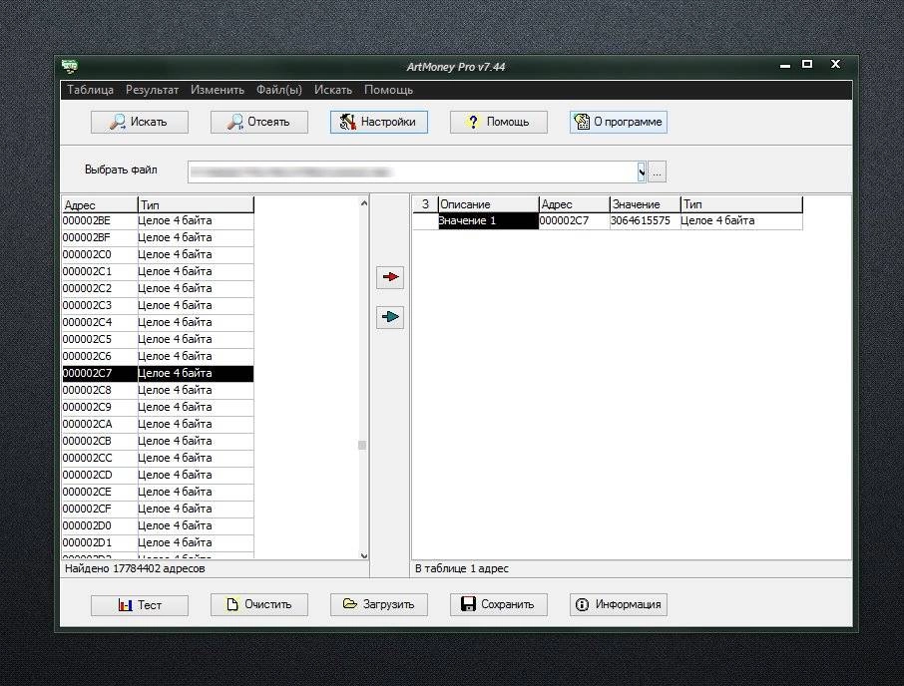
Task: Click the Тип column header in right table
Action: pyautogui.click(x=741, y=204)
